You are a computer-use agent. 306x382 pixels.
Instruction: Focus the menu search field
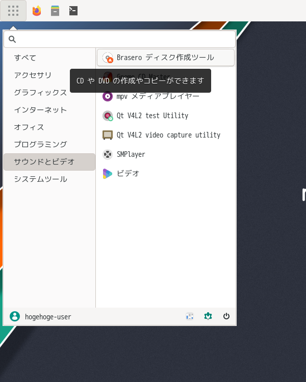pyautogui.click(x=119, y=39)
